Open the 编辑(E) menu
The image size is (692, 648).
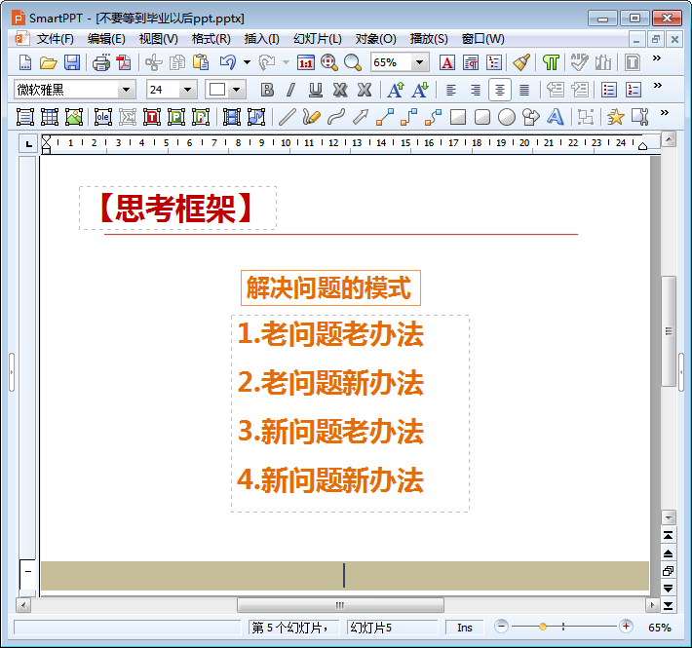[x=106, y=39]
